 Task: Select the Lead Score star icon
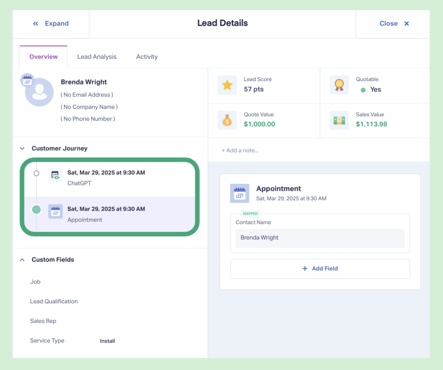227,85
